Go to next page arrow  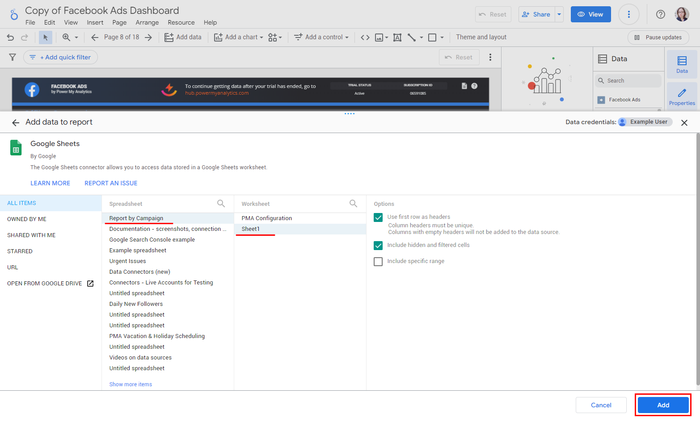[148, 38]
